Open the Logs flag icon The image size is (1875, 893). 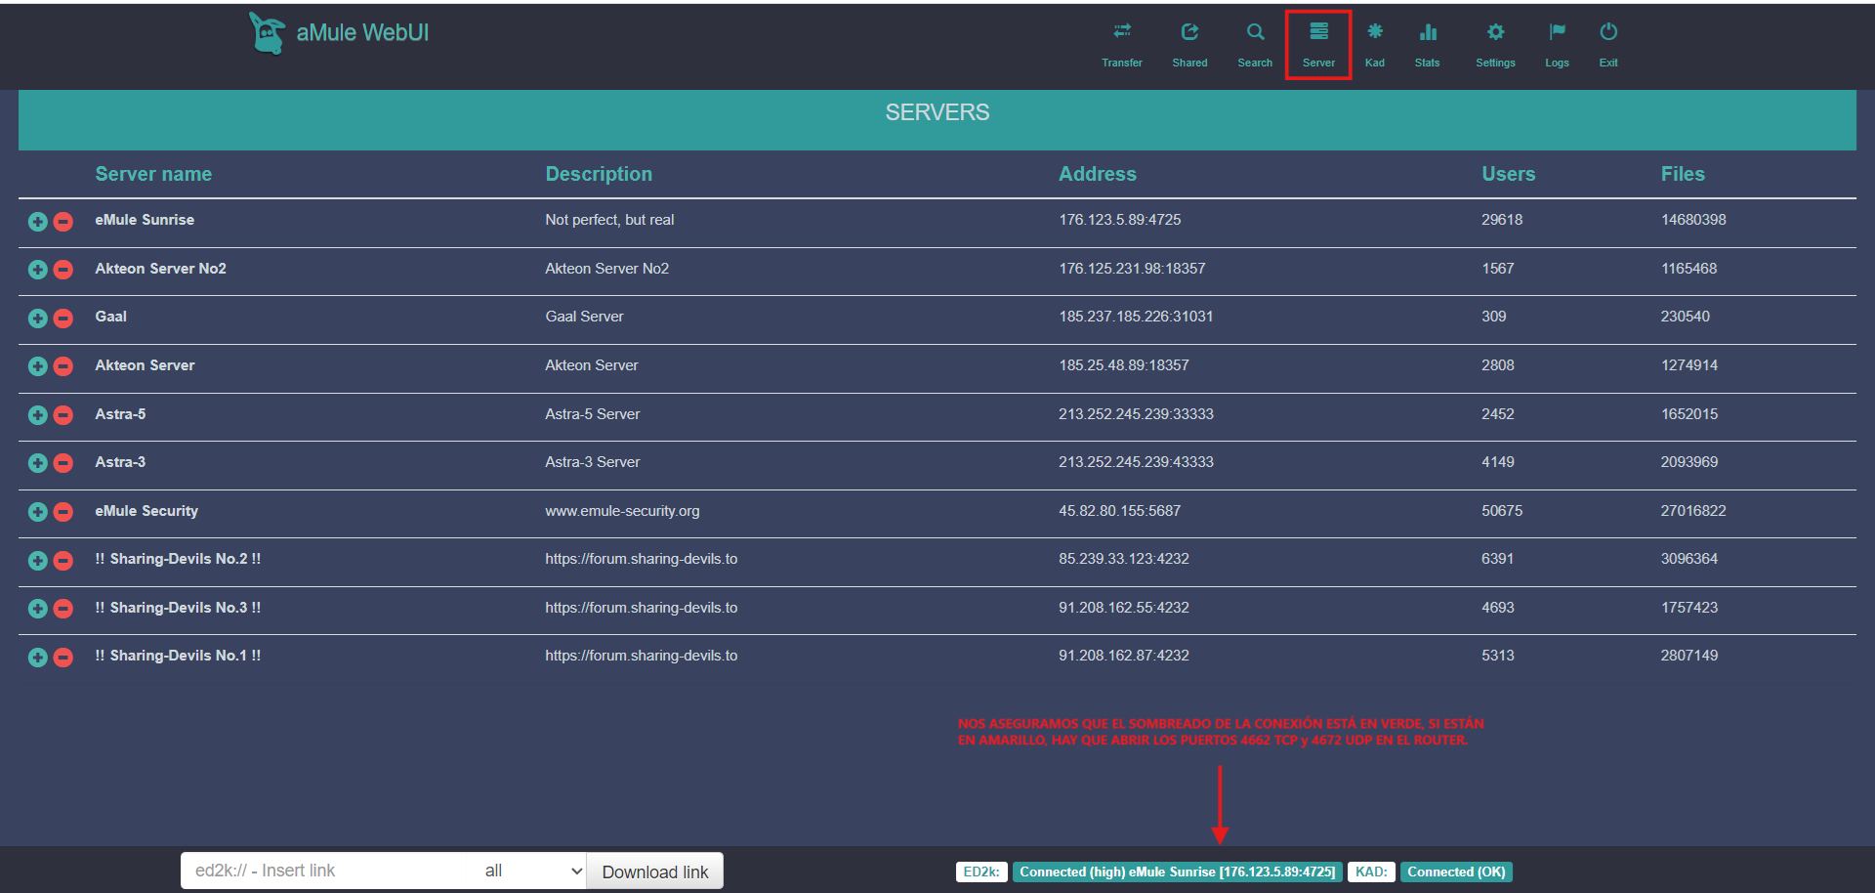[1558, 32]
